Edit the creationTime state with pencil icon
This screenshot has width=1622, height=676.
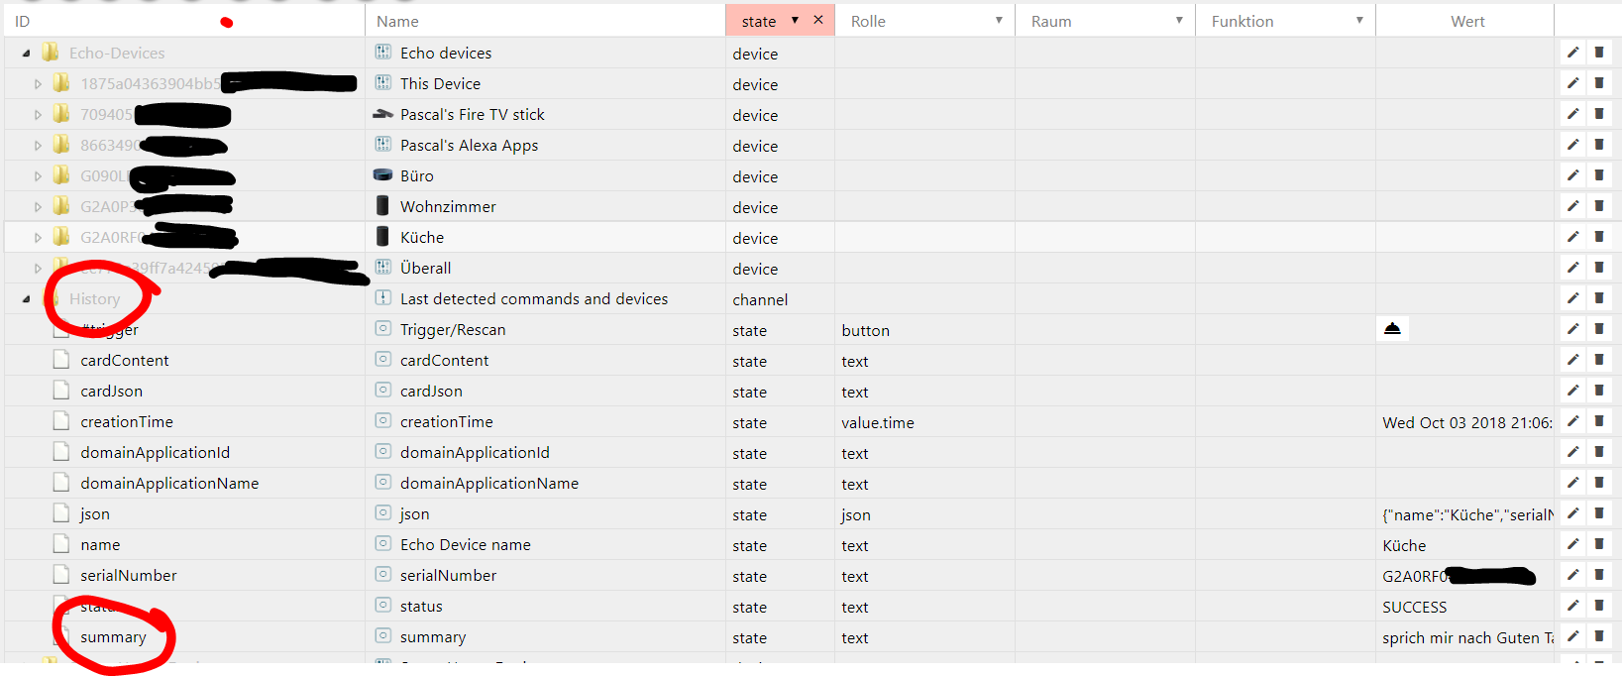1572,421
